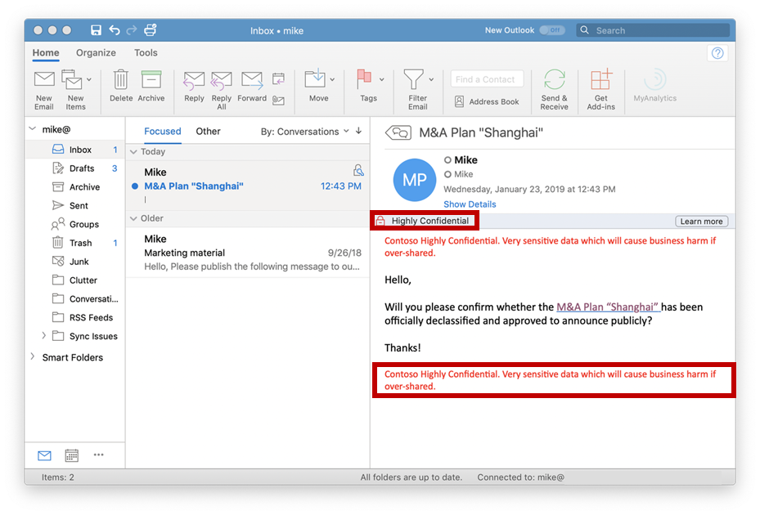This screenshot has height=515, width=760.
Task: Open the RSS Feeds folder
Action: pos(75,317)
